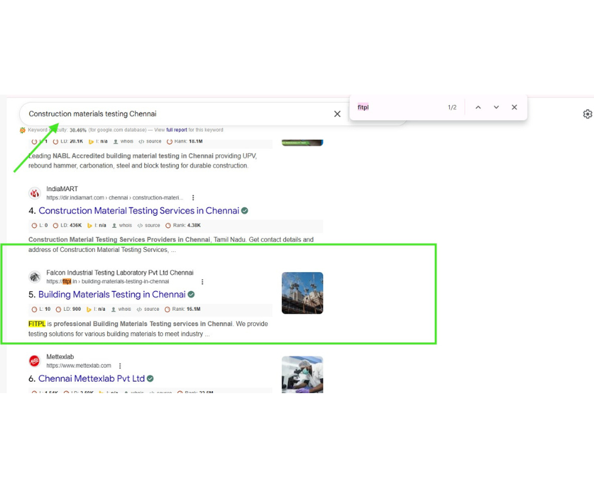Click the 'IndiaMART' site name text
Image resolution: width=594 pixels, height=488 pixels.
(x=62, y=189)
